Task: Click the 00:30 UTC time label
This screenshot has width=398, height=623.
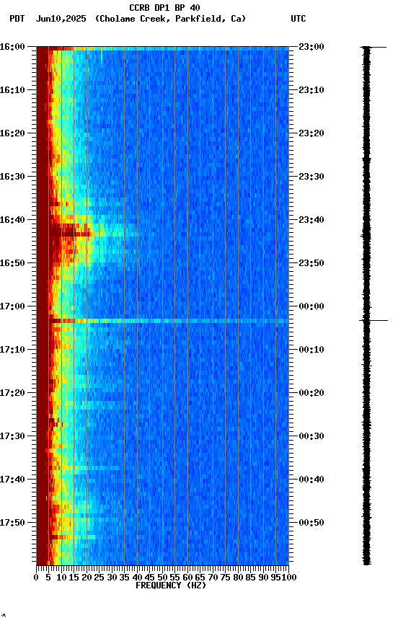Action: tap(311, 437)
